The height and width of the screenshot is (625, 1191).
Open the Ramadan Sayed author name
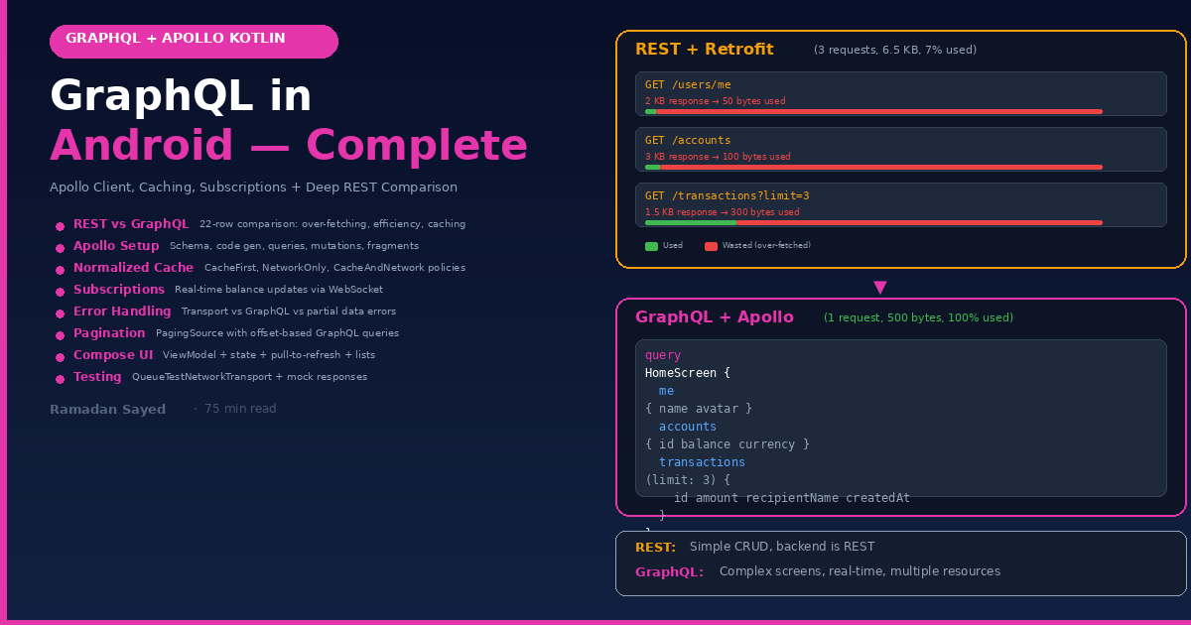coord(107,410)
